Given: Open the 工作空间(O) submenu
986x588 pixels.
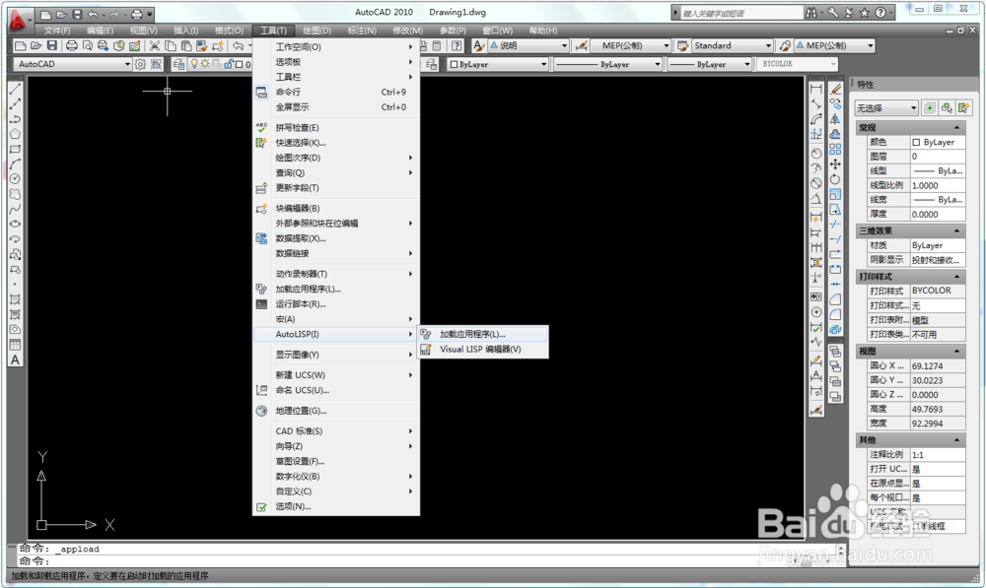Looking at the screenshot, I should [336, 46].
